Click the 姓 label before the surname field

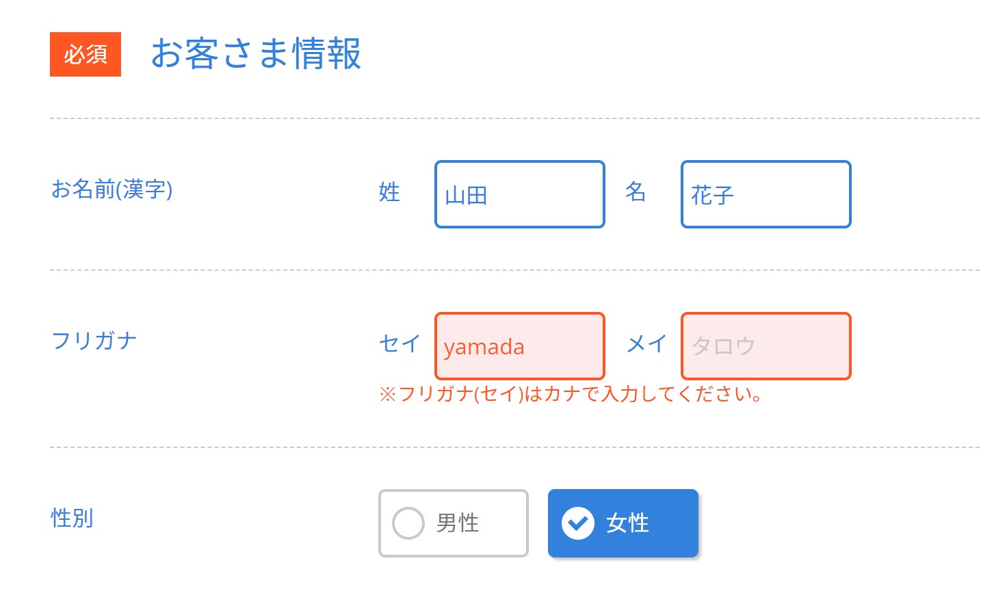pos(390,194)
